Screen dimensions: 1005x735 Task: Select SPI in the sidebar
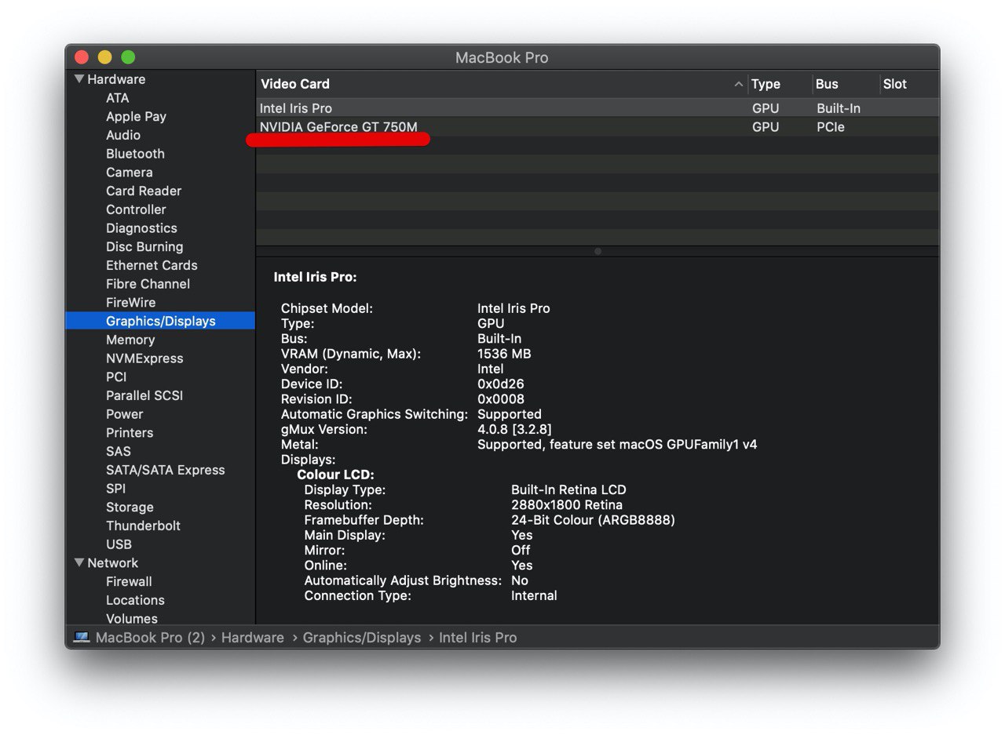pyautogui.click(x=115, y=488)
